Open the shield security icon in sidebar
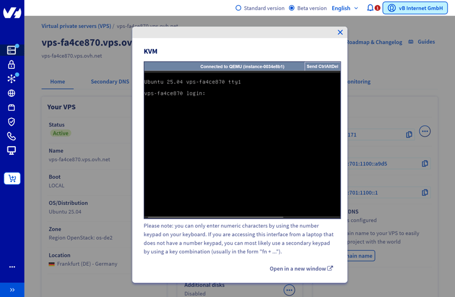The image size is (455, 297). pos(11,122)
